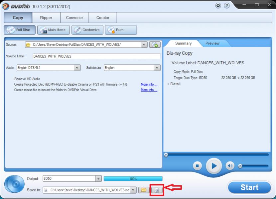
Task: Switch to the Creator tab
Action: click(x=103, y=18)
